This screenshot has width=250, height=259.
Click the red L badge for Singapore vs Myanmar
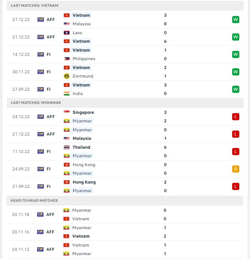tap(236, 117)
